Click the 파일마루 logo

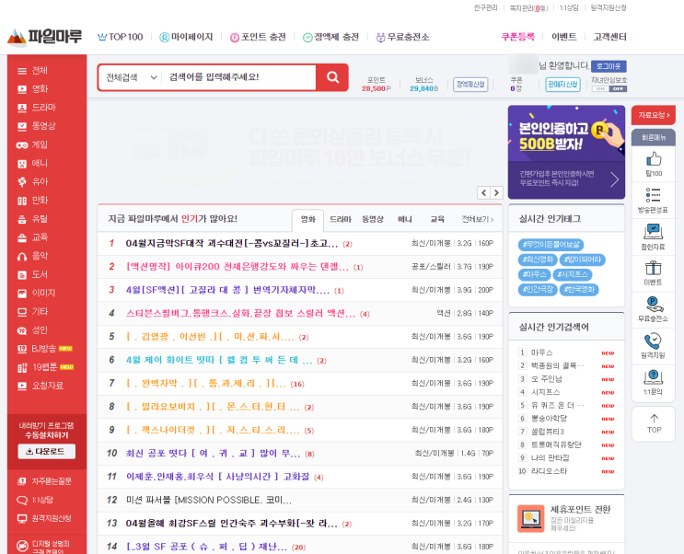pos(44,37)
